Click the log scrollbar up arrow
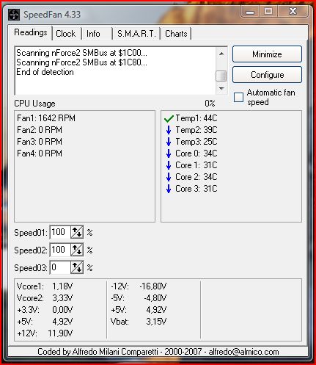Screen dimensions: 316x365 221,54
